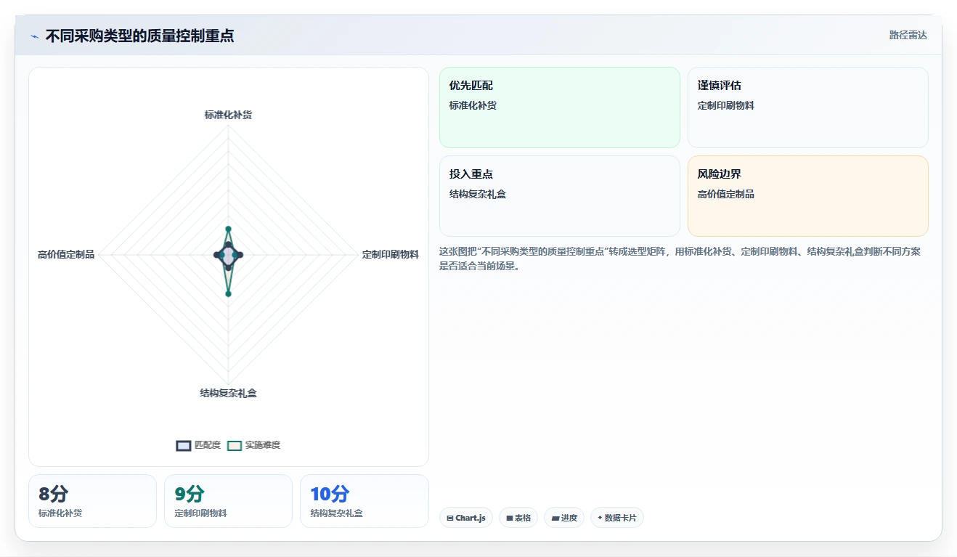This screenshot has width=957, height=557.
Task: Click the 表格 tag
Action: [x=518, y=518]
